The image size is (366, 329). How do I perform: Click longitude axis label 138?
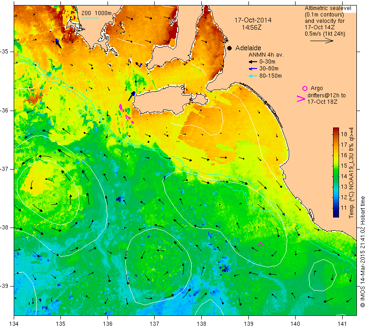click(201, 324)
